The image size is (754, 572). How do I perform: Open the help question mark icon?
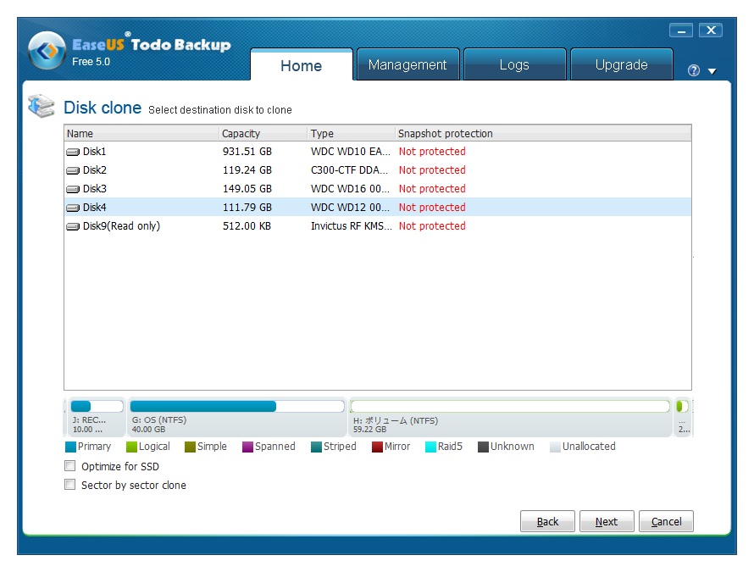pos(694,71)
